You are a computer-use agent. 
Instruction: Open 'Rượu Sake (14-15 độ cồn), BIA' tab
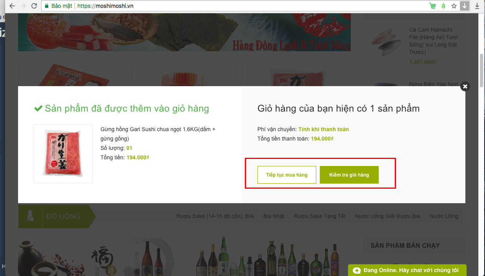pyautogui.click(x=215, y=216)
